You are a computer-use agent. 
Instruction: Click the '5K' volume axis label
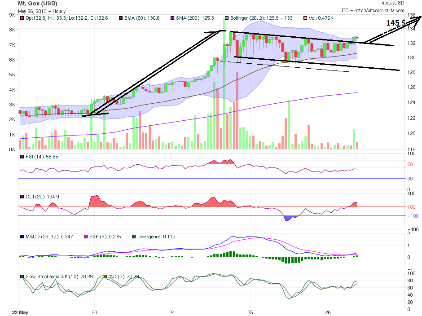pos(12,75)
